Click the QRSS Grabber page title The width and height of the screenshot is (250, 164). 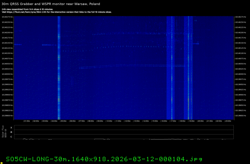tap(51, 3)
